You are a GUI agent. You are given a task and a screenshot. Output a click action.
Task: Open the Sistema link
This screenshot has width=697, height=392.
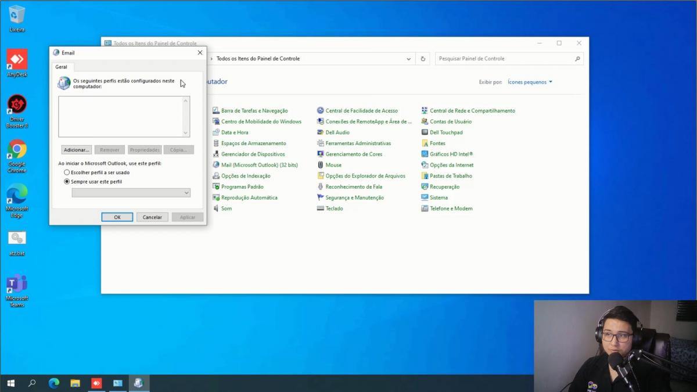point(439,197)
